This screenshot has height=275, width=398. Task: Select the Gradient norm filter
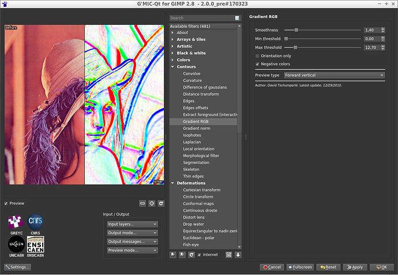point(196,128)
